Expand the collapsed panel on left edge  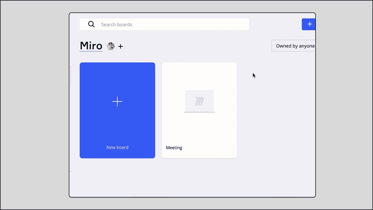70,76
